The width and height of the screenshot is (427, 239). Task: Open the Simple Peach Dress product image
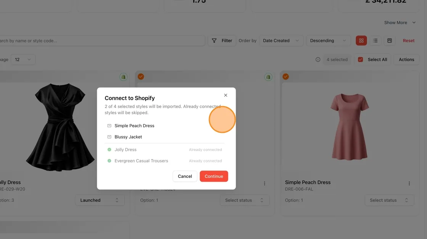point(349,127)
